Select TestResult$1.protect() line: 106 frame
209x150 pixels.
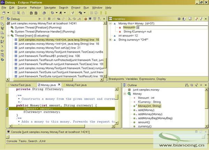pyautogui.click(x=49, y=56)
